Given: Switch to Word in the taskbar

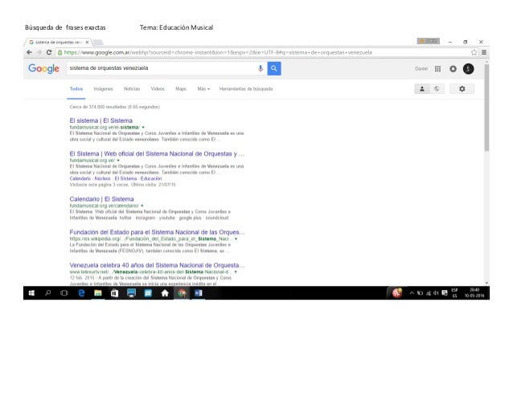Looking at the screenshot, I should [x=199, y=293].
